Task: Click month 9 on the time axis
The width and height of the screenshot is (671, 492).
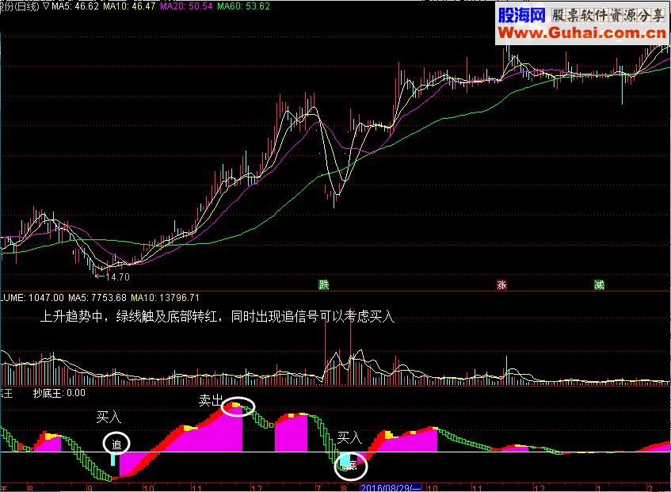Action: pos(90,488)
